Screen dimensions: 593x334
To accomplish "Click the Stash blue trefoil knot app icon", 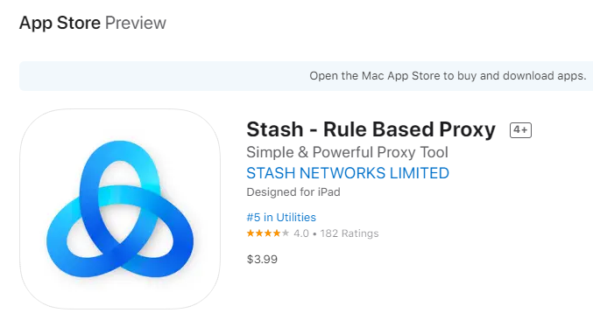I will (120, 209).
